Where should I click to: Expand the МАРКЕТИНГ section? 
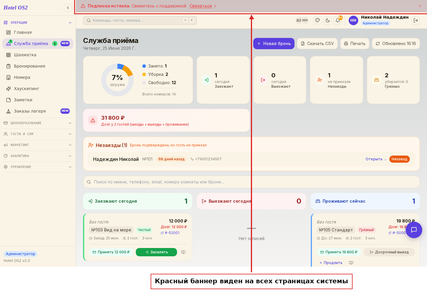(38, 145)
